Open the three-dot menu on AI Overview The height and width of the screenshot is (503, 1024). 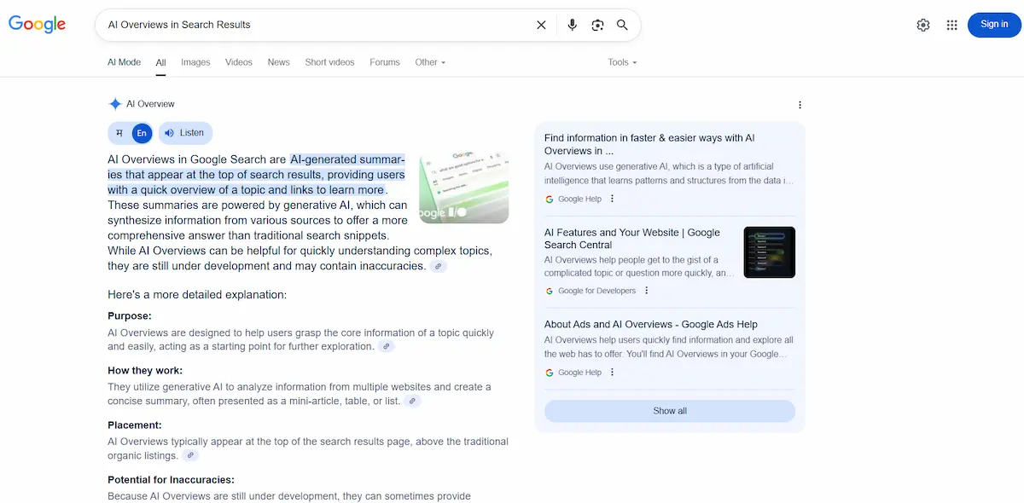[x=800, y=104]
